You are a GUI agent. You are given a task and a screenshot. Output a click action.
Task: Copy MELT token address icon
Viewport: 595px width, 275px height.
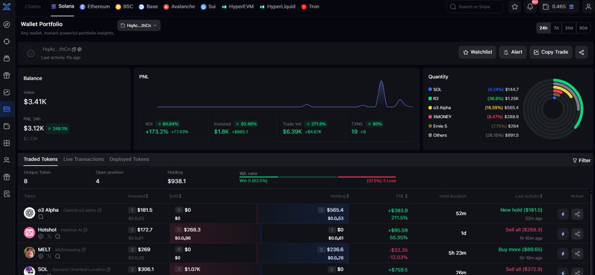83,250
